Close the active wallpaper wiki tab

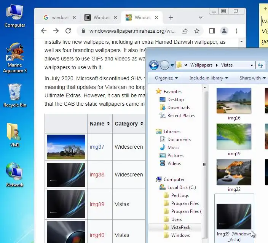click(156, 17)
